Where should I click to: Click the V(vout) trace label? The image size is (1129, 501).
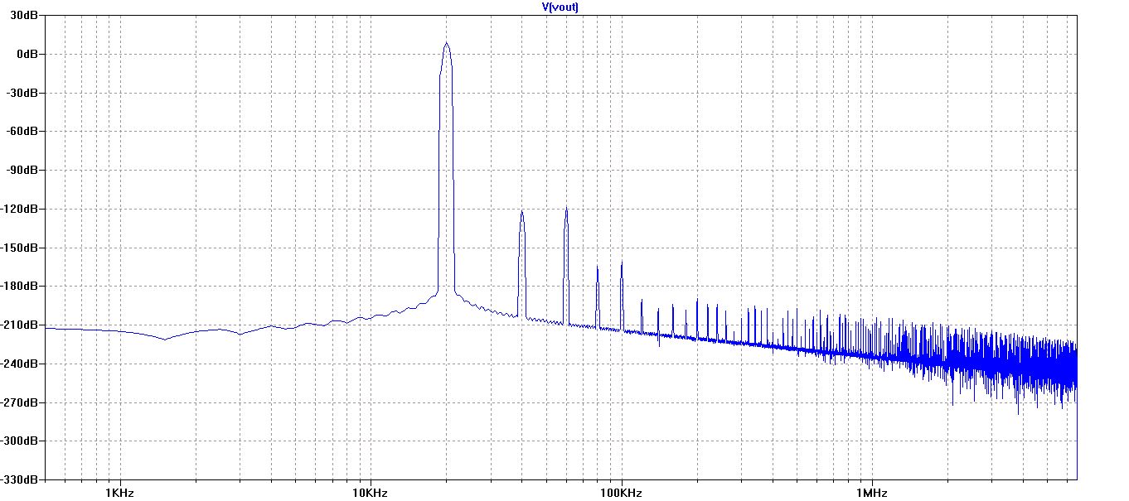pos(560,7)
